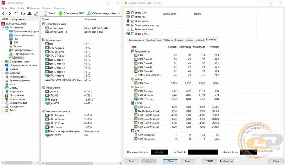Click the Значение column header
The image size is (285, 165).
[x=90, y=20]
